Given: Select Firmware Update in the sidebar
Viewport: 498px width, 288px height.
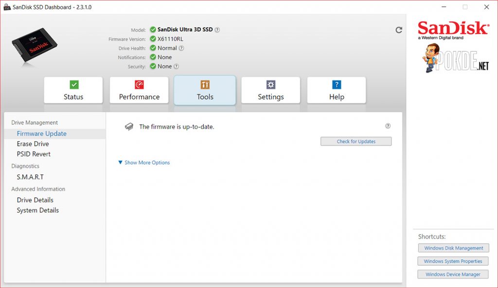Looking at the screenshot, I should (x=55, y=134).
